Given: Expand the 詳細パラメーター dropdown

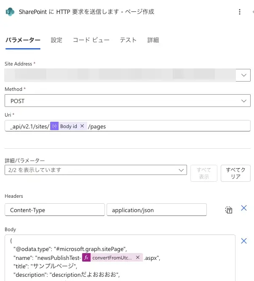Looking at the screenshot, I should click(96, 170).
